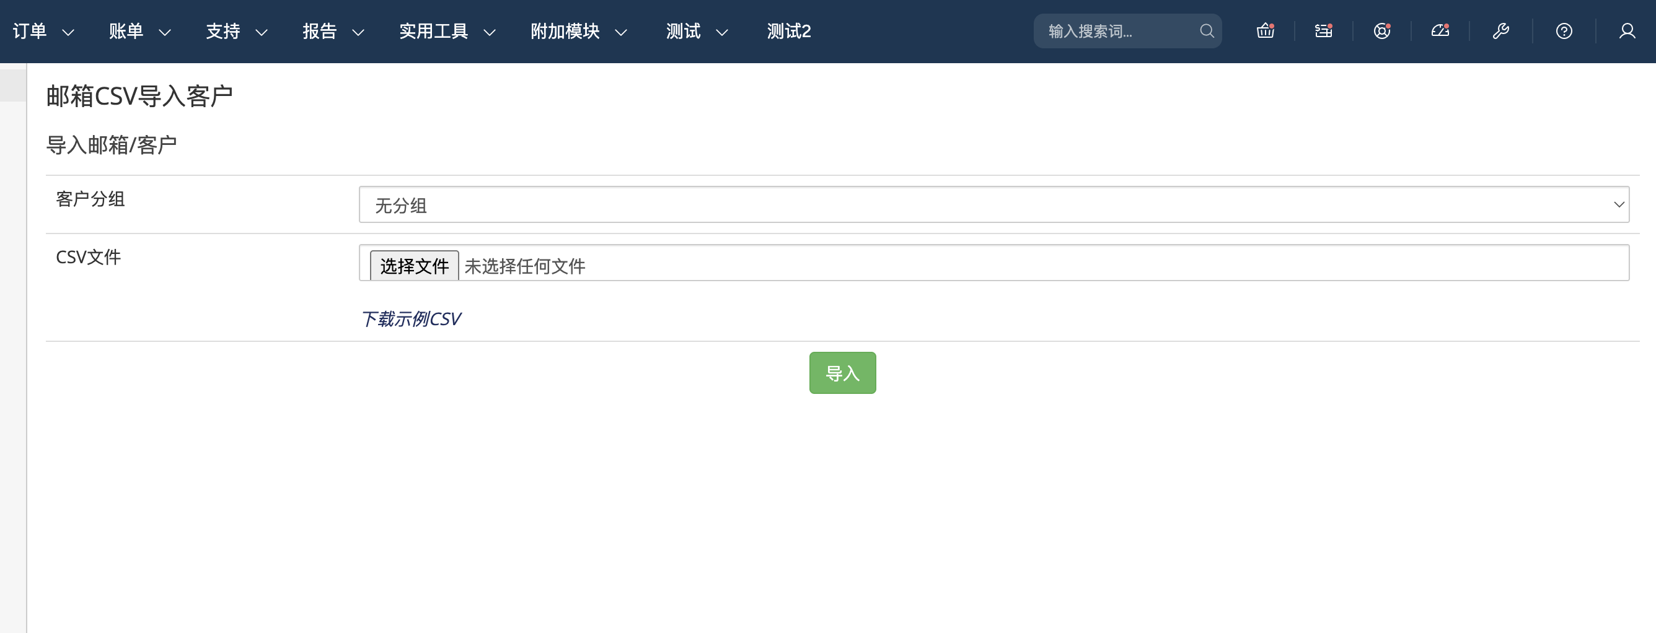Click the 选择文件 file chooser button
The image size is (1656, 633).
coord(414,266)
